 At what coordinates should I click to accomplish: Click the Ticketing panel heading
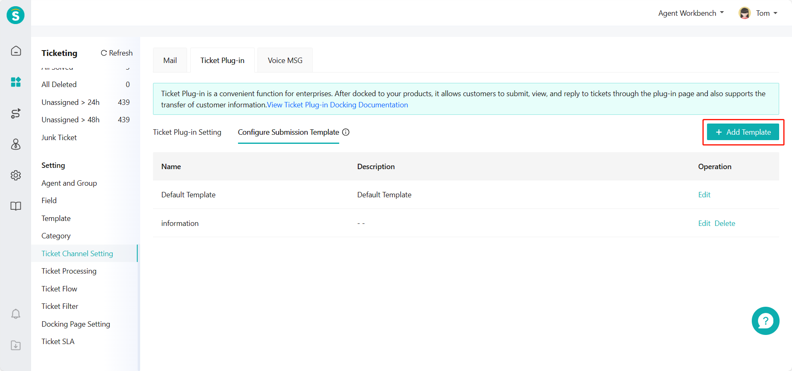pos(59,53)
